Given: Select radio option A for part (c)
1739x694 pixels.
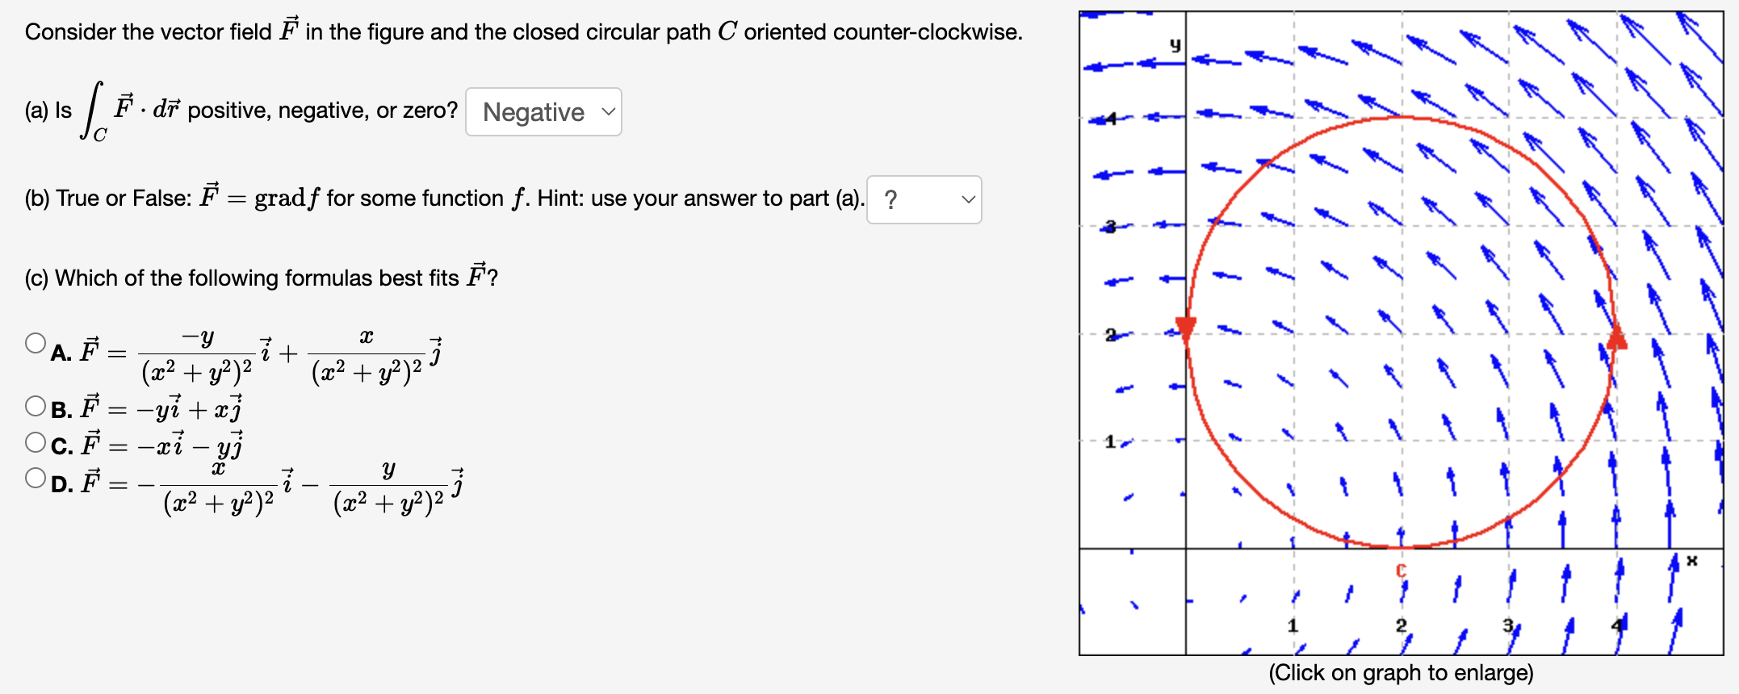Looking at the screenshot, I should 36,341.
